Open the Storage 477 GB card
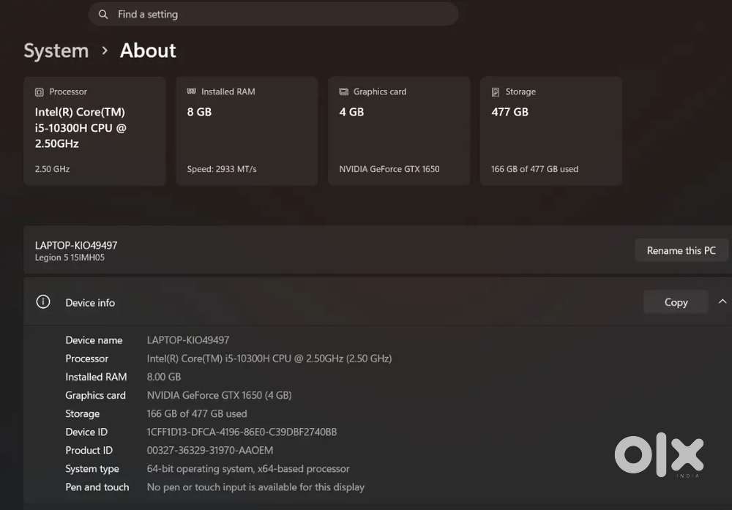 (551, 131)
